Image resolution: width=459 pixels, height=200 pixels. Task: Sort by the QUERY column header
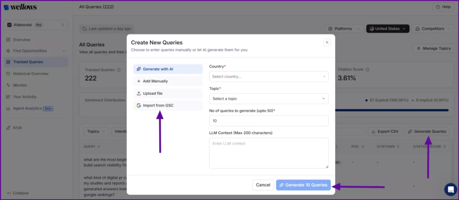(92, 146)
